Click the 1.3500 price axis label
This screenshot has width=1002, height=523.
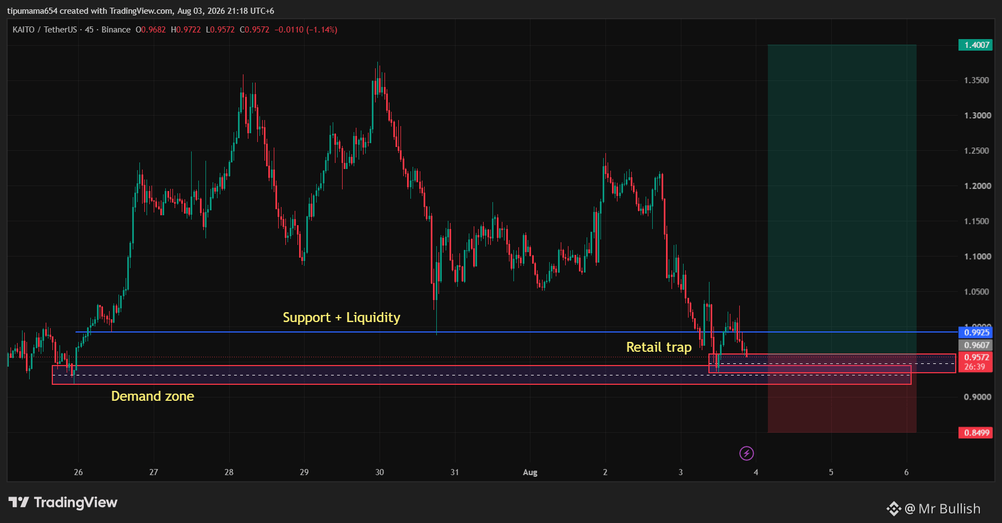pos(977,80)
